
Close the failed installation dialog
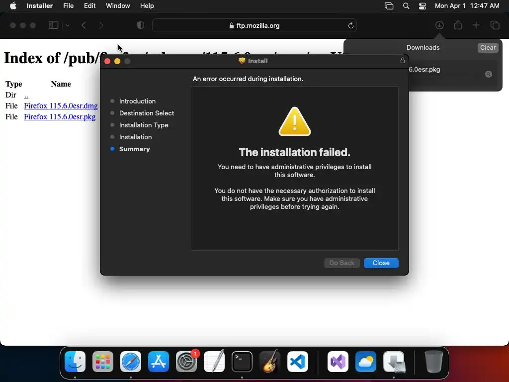[381, 263]
